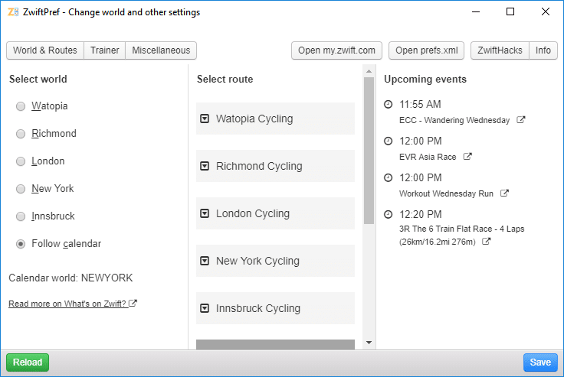Click the Upcoming events heading

click(425, 79)
